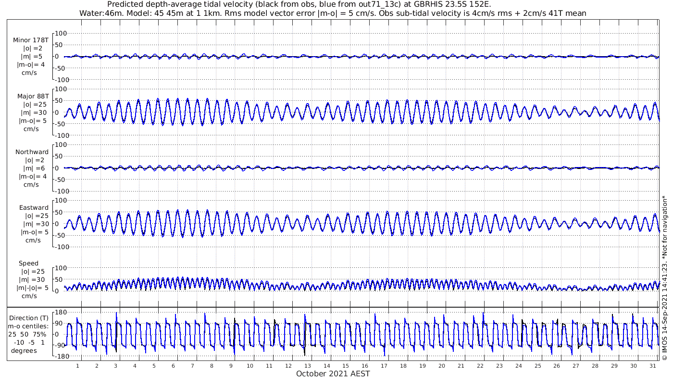Click the 'Northward' panel label
Viewport: 673px width, 384px height.
tap(32, 152)
